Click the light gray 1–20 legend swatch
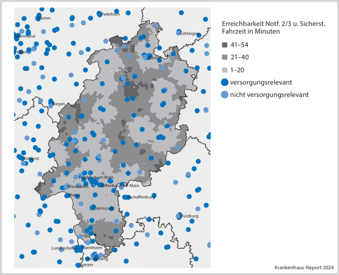 [225, 70]
